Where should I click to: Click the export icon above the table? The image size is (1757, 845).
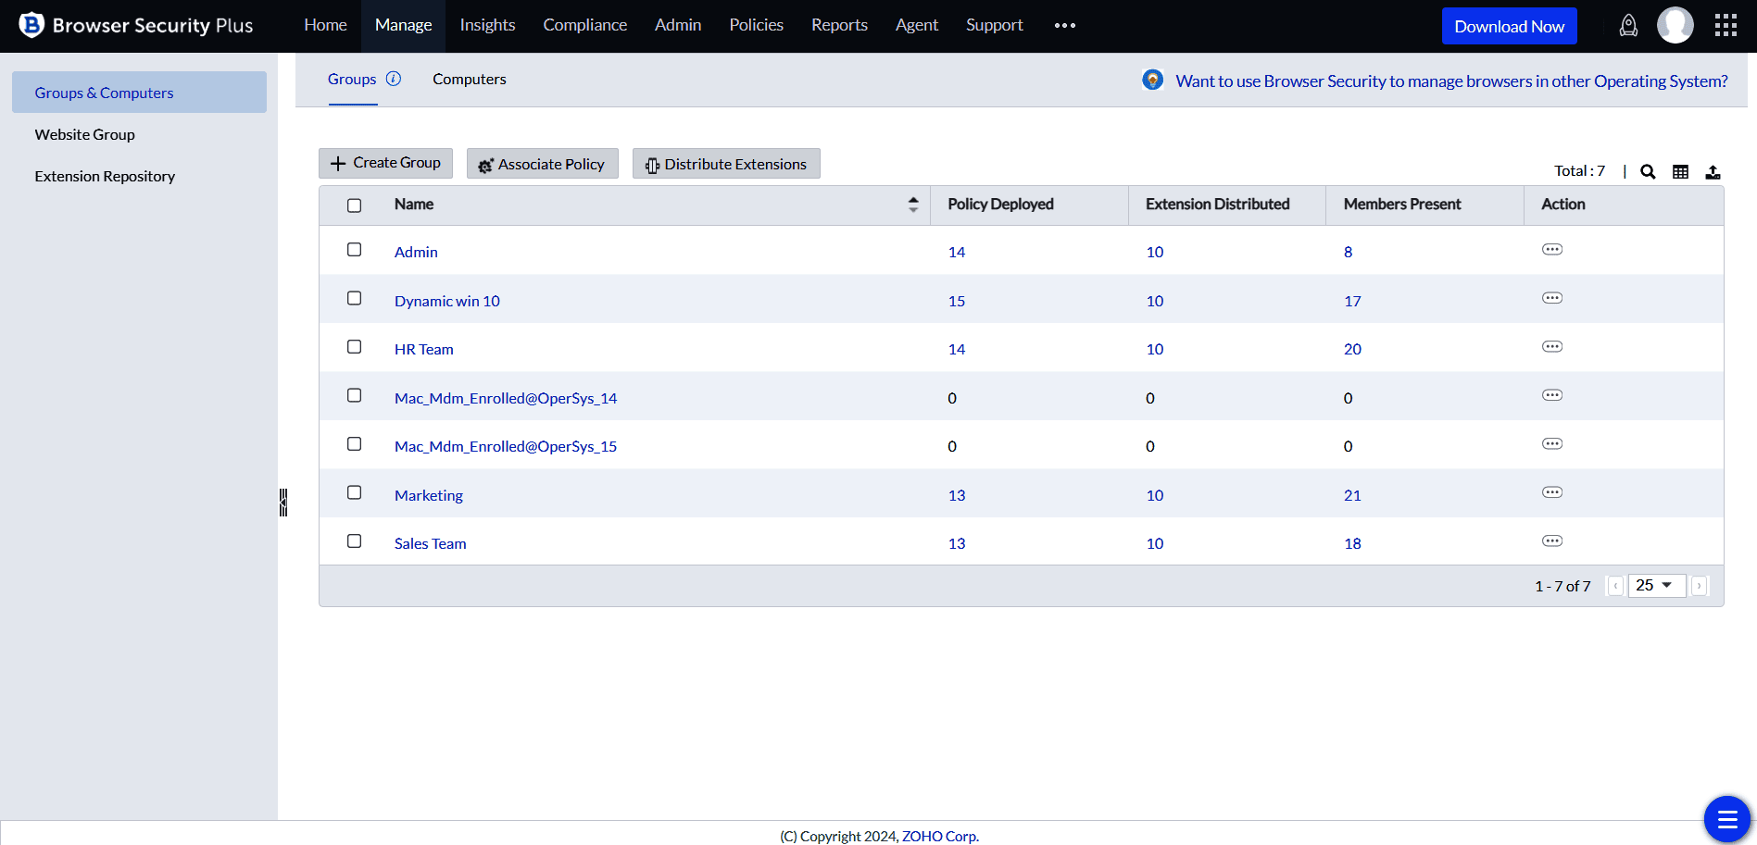pyautogui.click(x=1713, y=171)
